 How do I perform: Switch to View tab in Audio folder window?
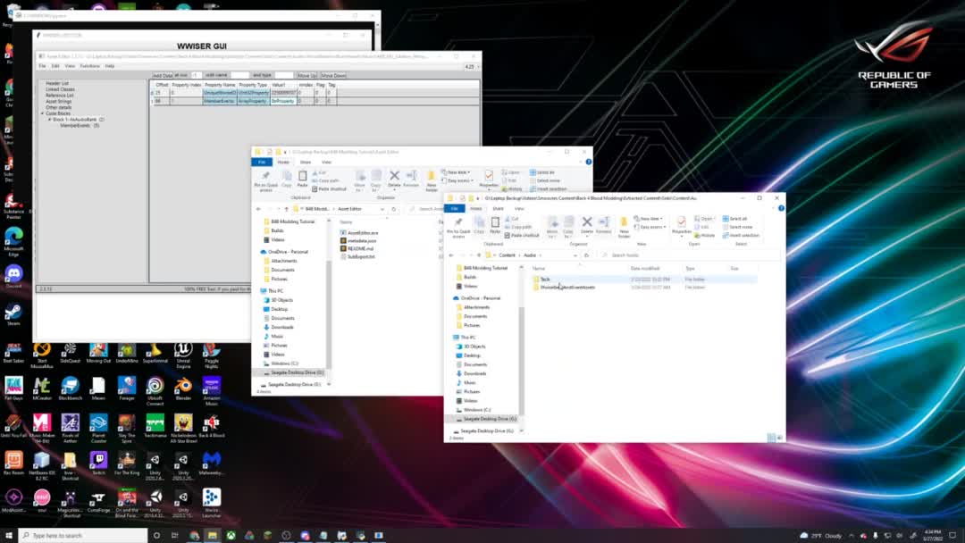[519, 208]
